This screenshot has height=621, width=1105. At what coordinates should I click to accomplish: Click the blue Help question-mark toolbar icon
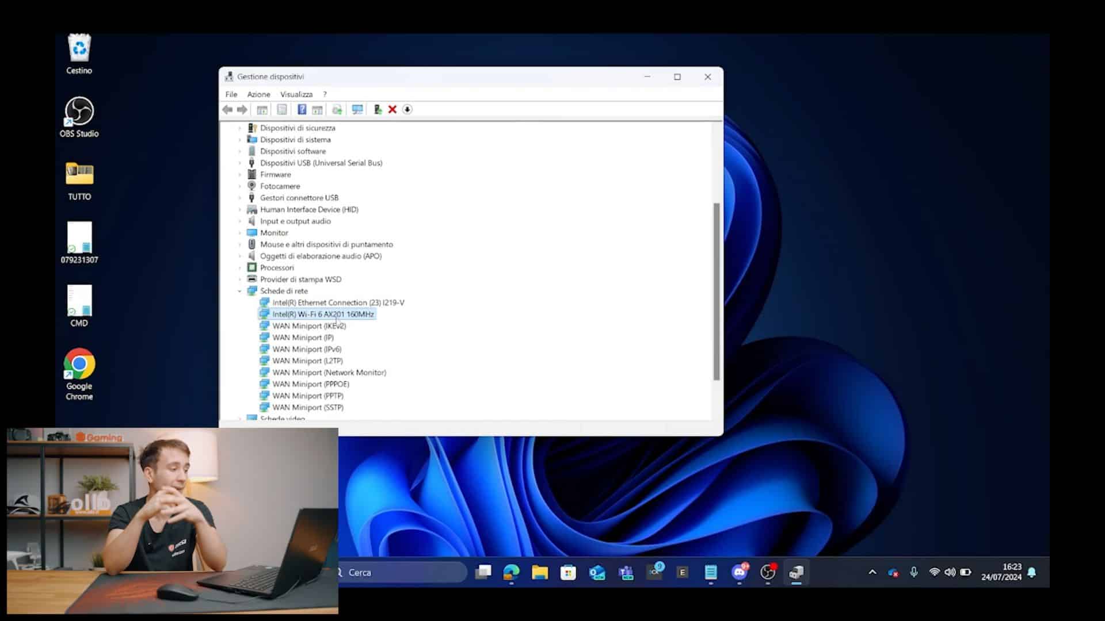tap(302, 109)
